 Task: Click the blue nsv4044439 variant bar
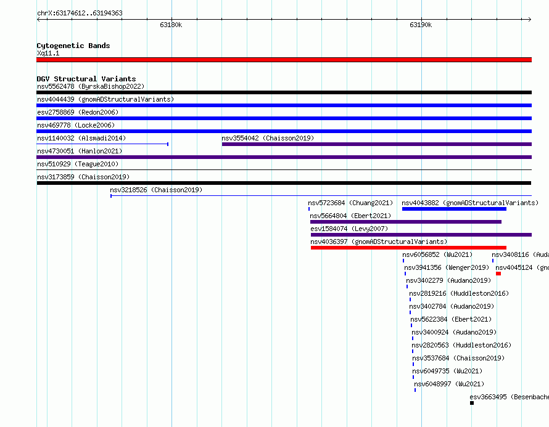pyautogui.click(x=284, y=105)
